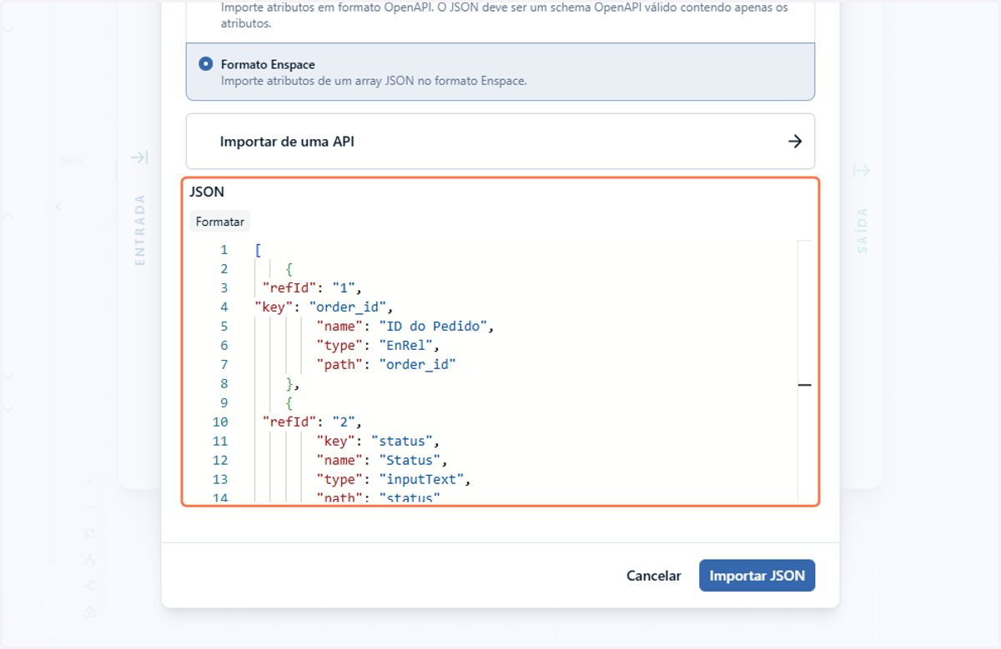Click the JSON heading label
This screenshot has width=1001, height=649.
click(207, 192)
